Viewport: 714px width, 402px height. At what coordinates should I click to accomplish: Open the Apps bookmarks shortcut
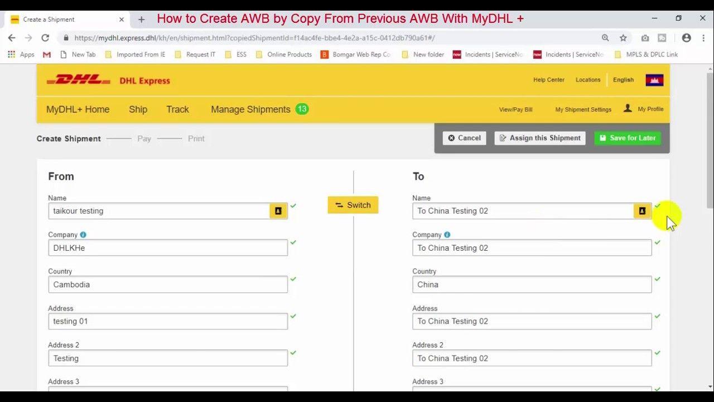click(21, 54)
